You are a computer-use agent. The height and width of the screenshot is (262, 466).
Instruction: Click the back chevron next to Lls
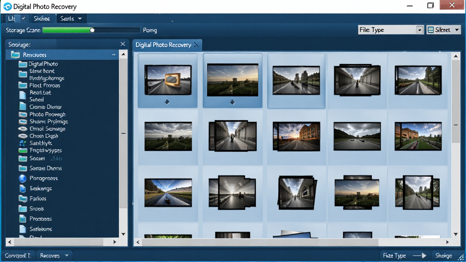point(23,18)
